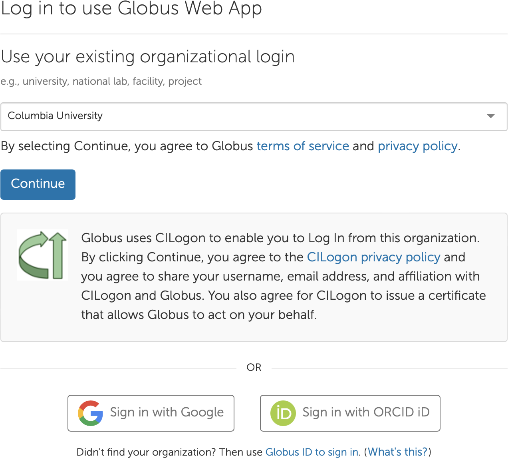Click 'Globus uses CILogon to enable' notice text
The width and height of the screenshot is (508, 458).
click(284, 276)
